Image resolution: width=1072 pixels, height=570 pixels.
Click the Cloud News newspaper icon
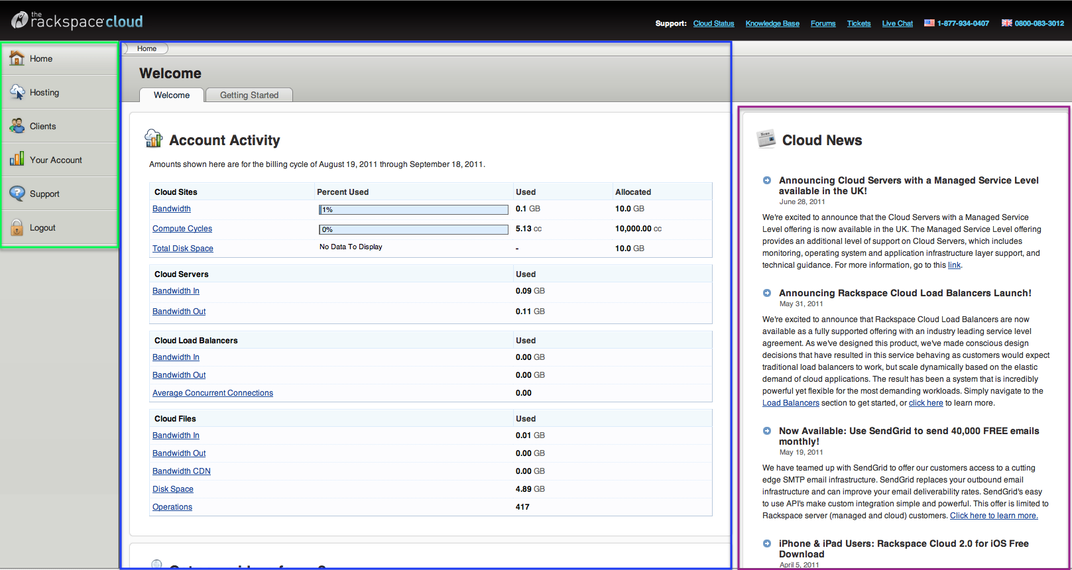point(766,139)
